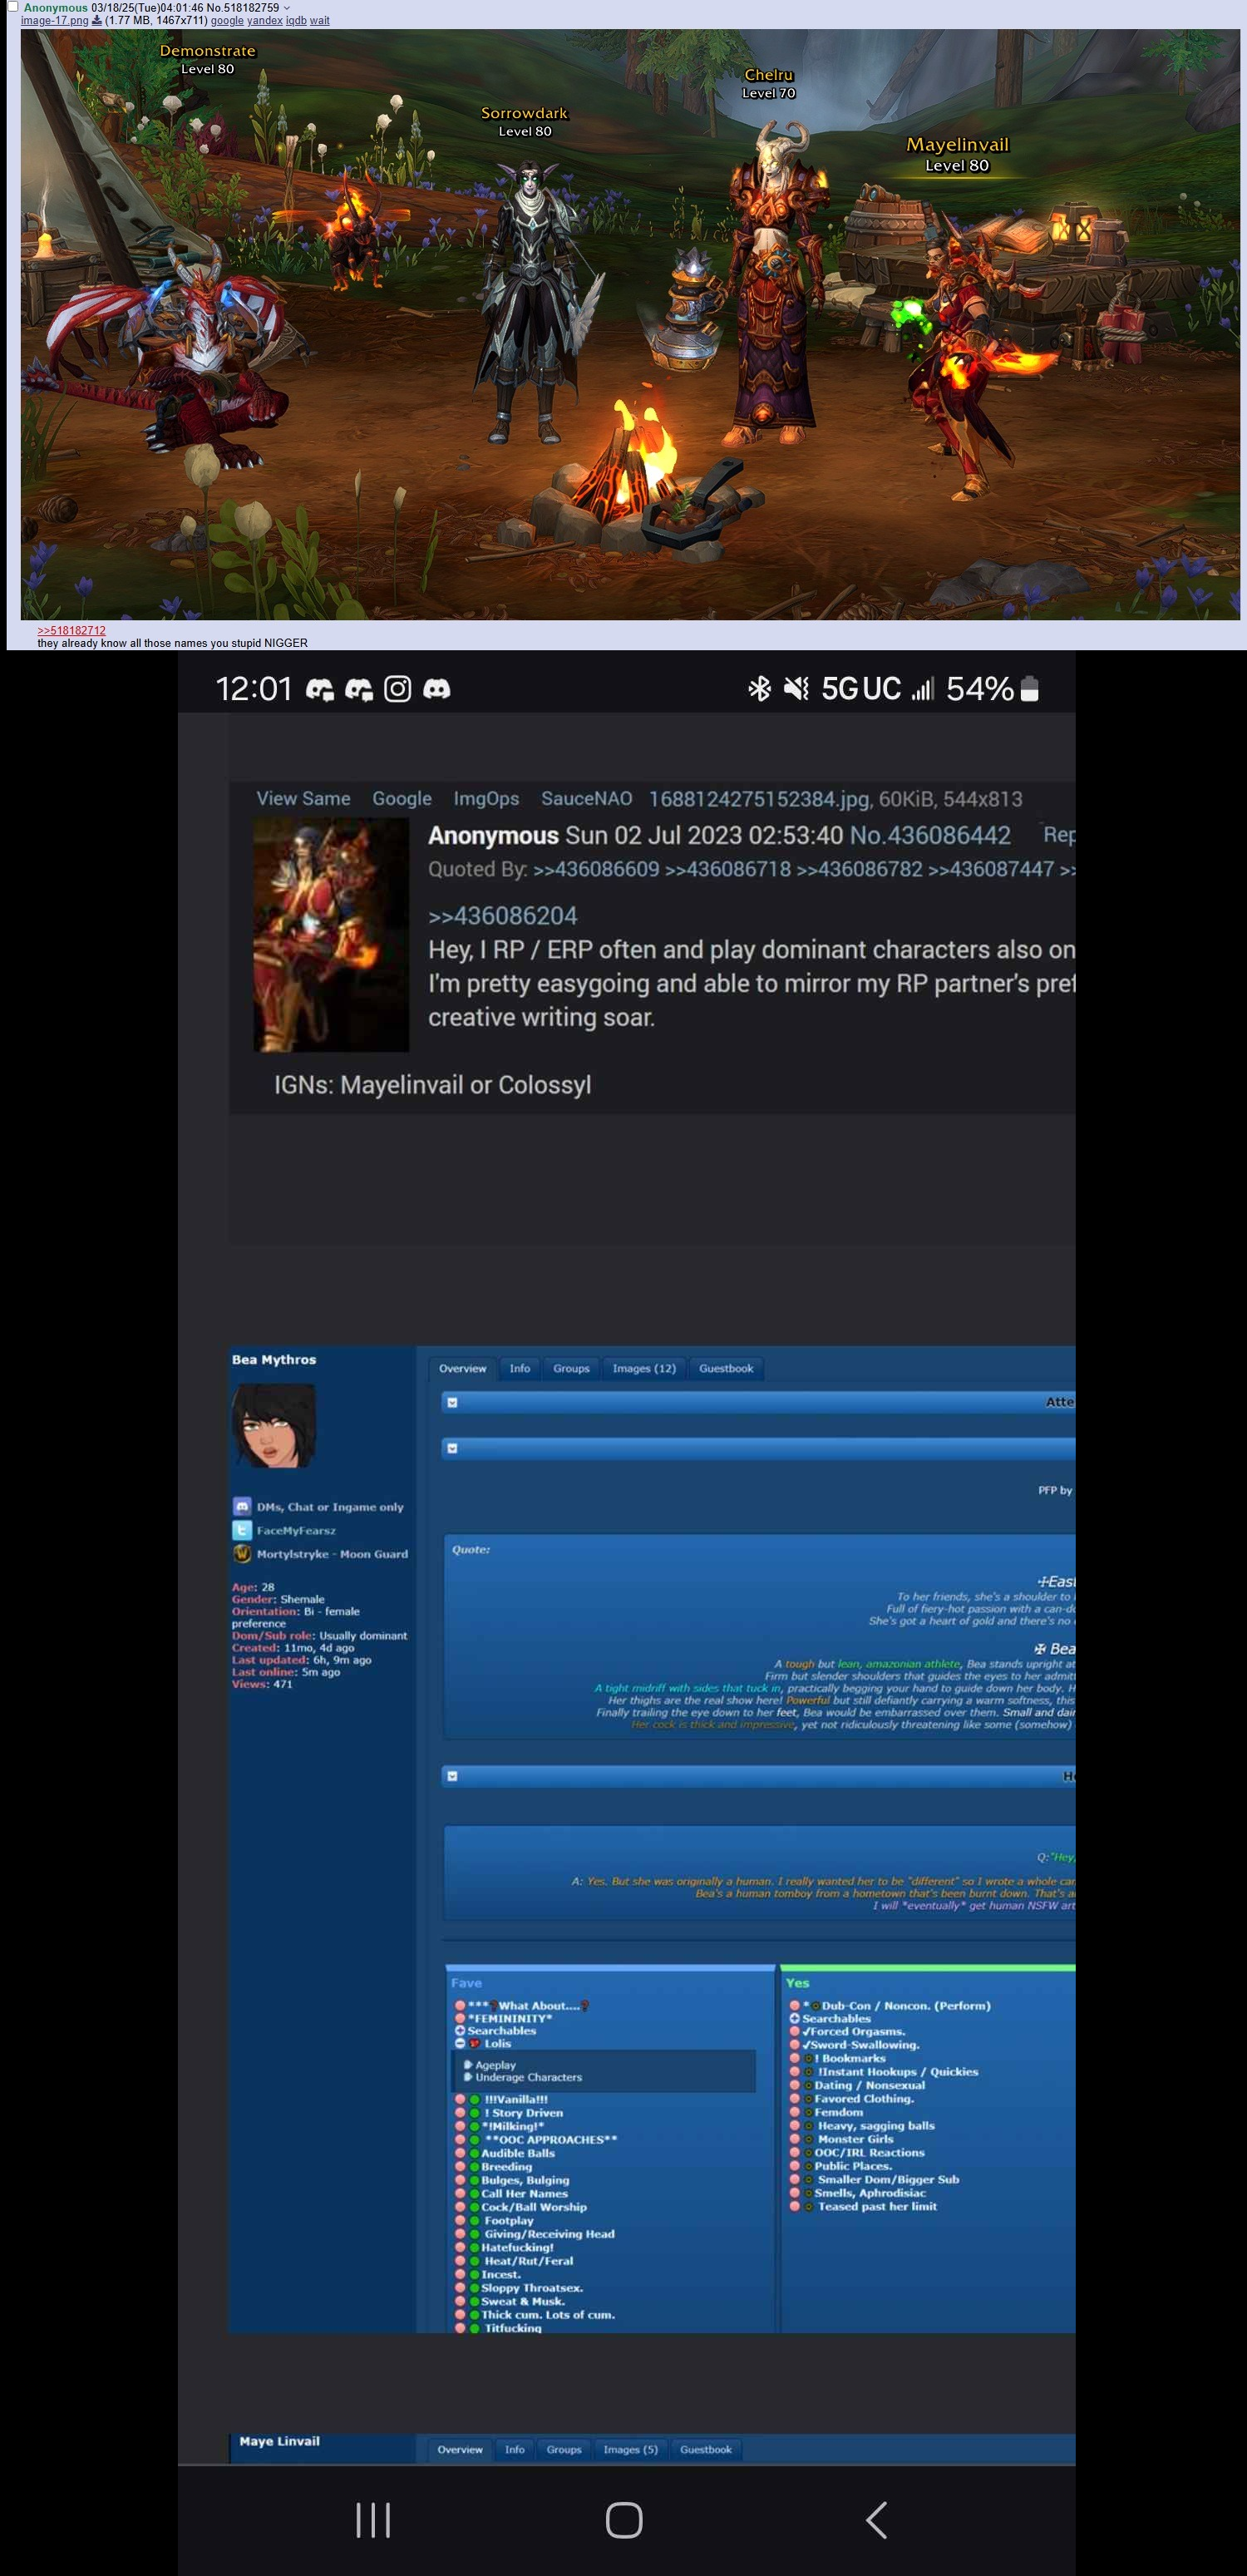Image resolution: width=1247 pixels, height=2576 pixels.
Task: Tap the signal strength bars icon
Action: [x=922, y=688]
